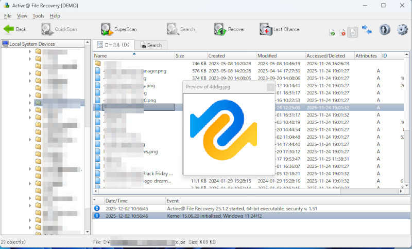Open the round info icon in toolbar

pyautogui.click(x=384, y=29)
